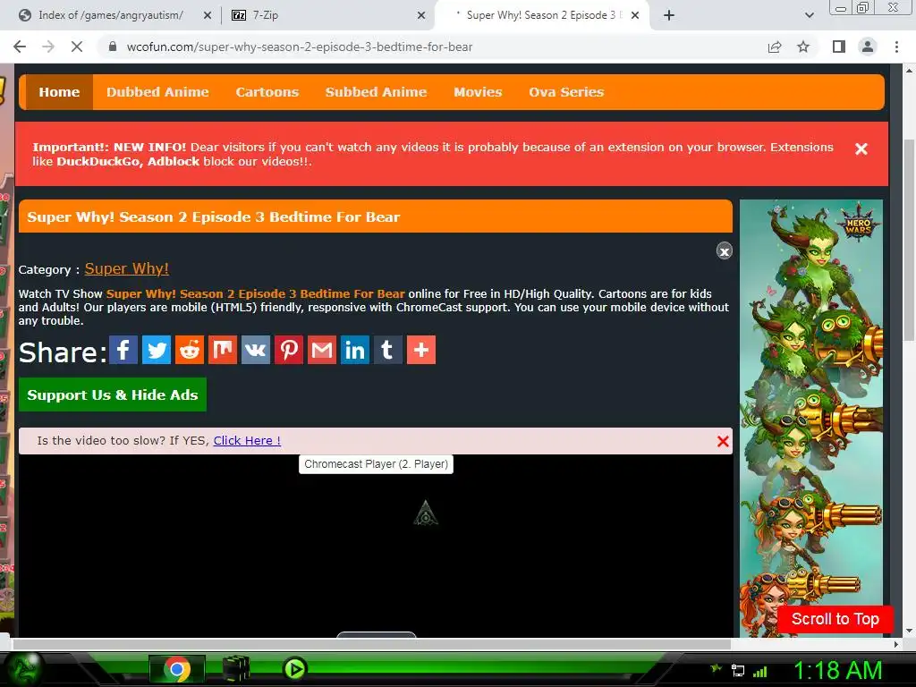This screenshot has height=687, width=916.
Task: Open the taskbar clock showing 1:18 AM
Action: tap(837, 671)
